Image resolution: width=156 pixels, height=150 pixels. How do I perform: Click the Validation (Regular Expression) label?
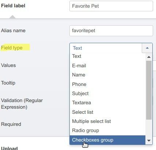(x=22, y=104)
